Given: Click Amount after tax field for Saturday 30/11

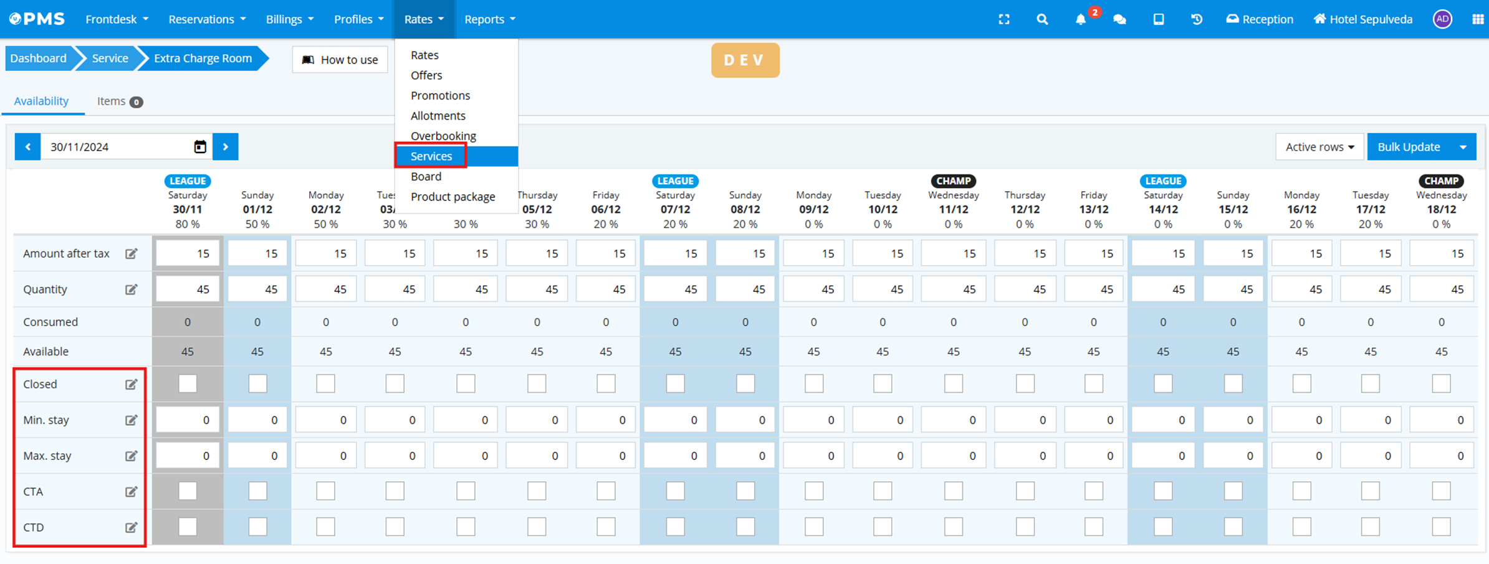Looking at the screenshot, I should (188, 253).
